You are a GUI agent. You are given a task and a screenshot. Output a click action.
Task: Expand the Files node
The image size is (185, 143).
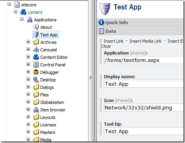click(x=28, y=94)
